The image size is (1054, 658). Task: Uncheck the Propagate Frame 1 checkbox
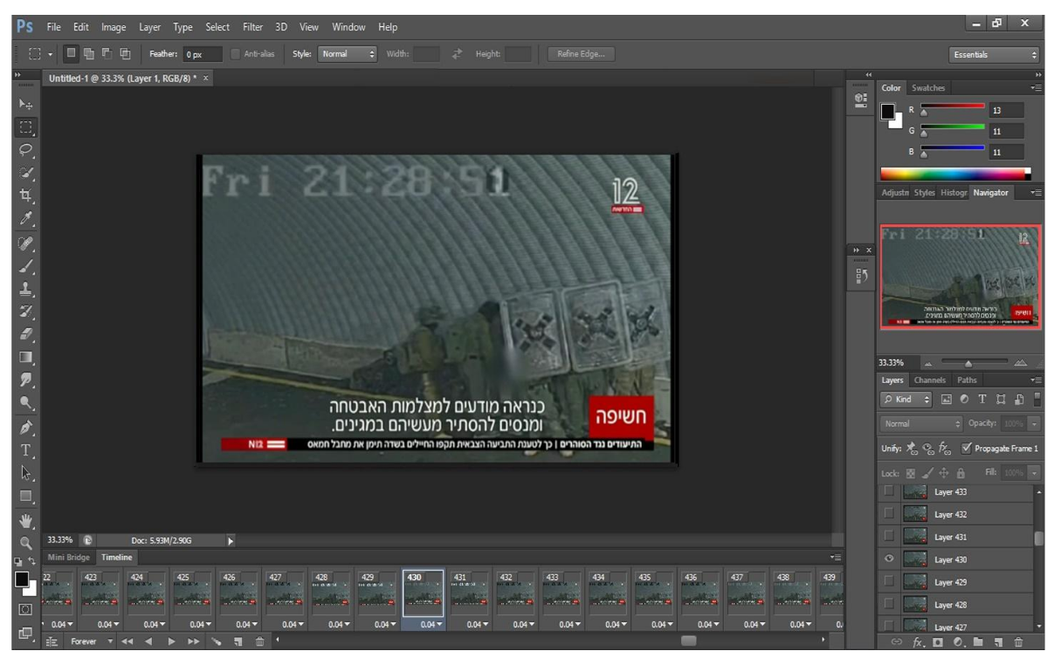(965, 449)
